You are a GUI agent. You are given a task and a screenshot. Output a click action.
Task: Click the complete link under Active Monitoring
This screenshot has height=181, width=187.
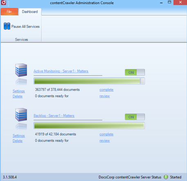pyautogui.click(x=106, y=90)
